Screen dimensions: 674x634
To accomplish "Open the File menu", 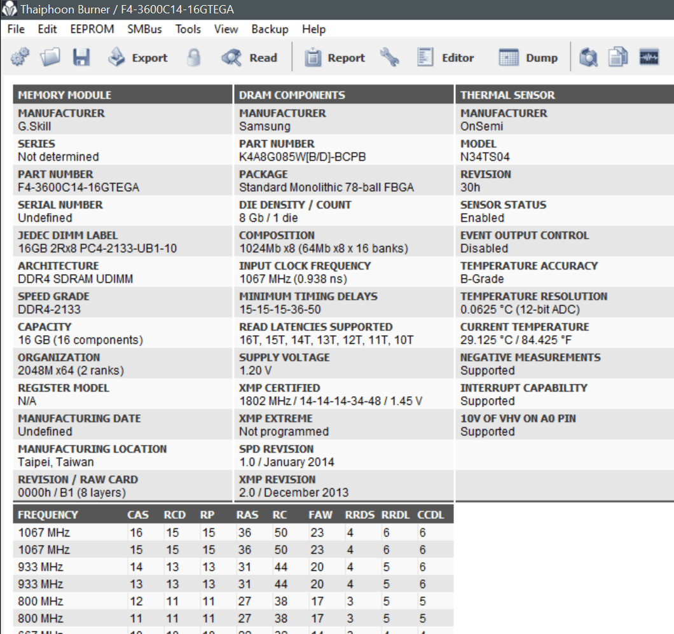I will (x=16, y=29).
